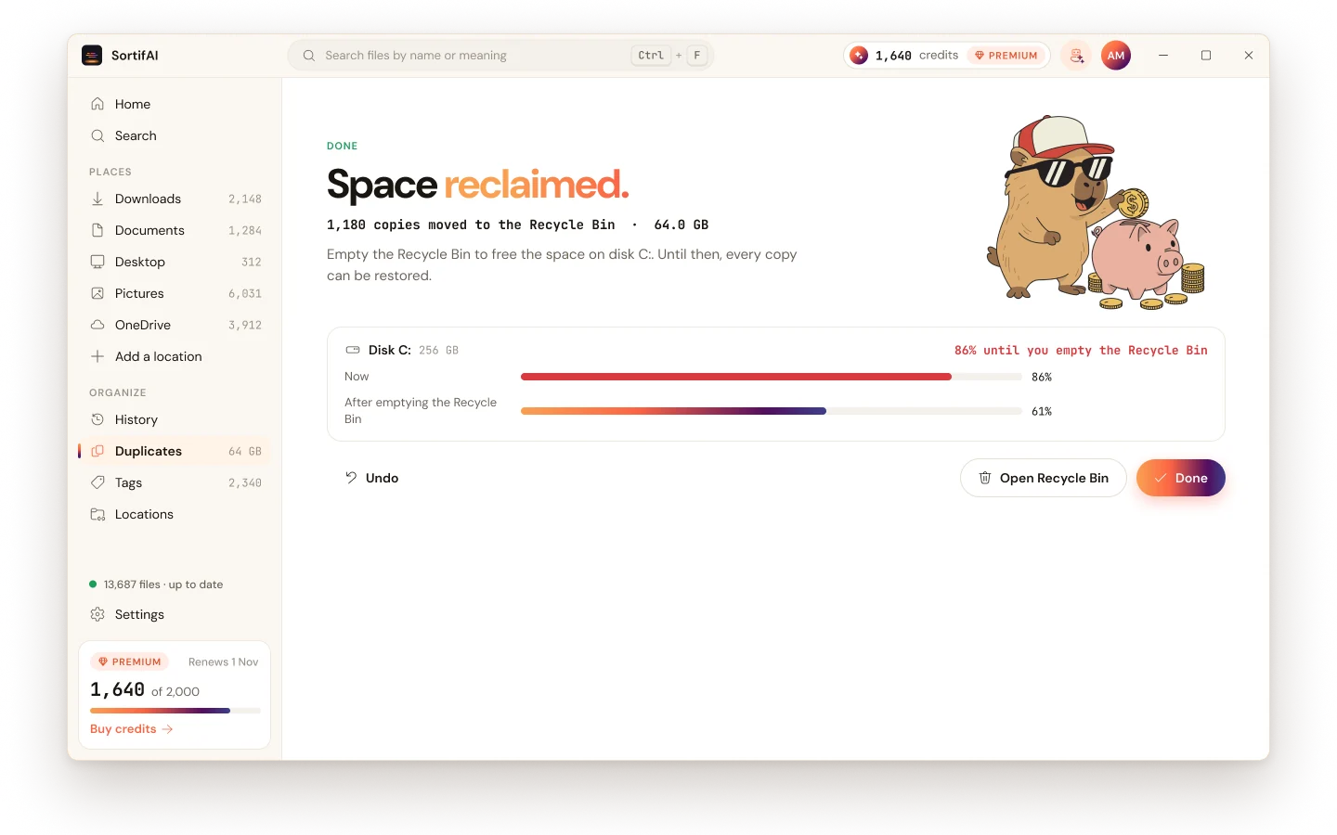Click the Ctrl shortcut key hint in search bar
Image resolution: width=1337 pixels, height=835 pixels.
[x=651, y=56]
